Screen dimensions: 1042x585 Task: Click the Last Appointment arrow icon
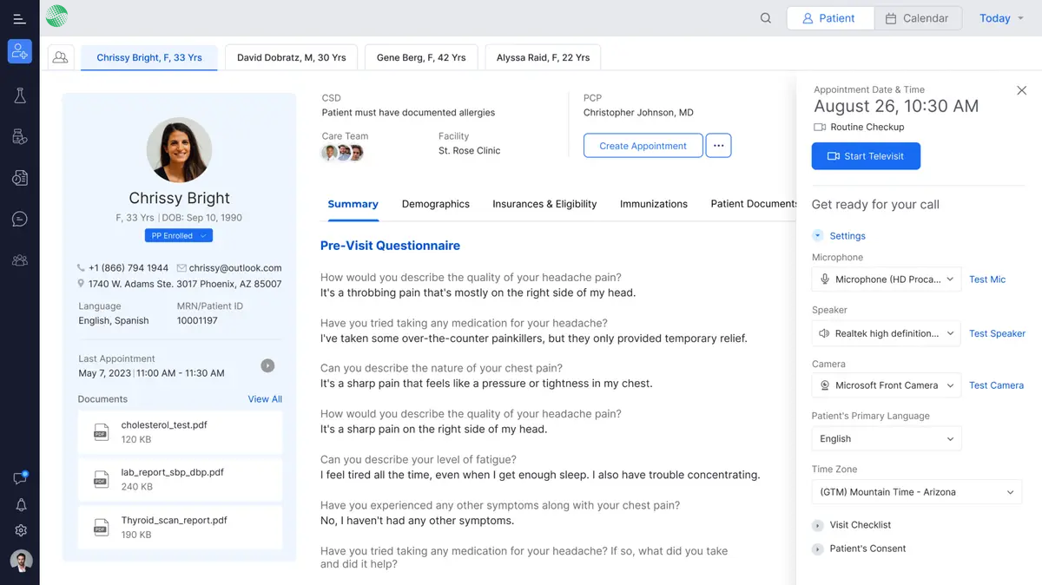click(267, 365)
